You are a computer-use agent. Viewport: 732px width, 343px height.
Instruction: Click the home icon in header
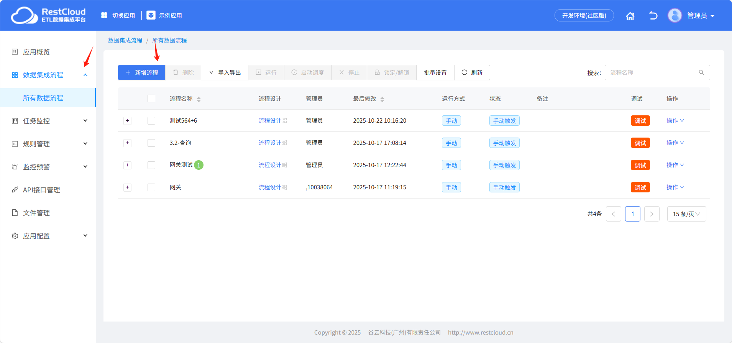630,16
